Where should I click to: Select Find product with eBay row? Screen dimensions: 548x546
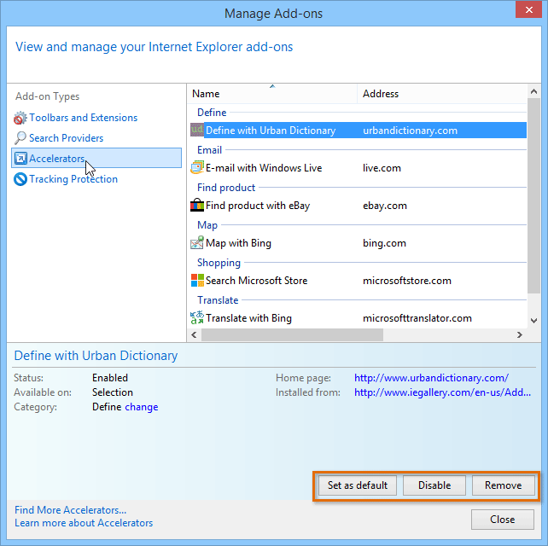pos(359,206)
